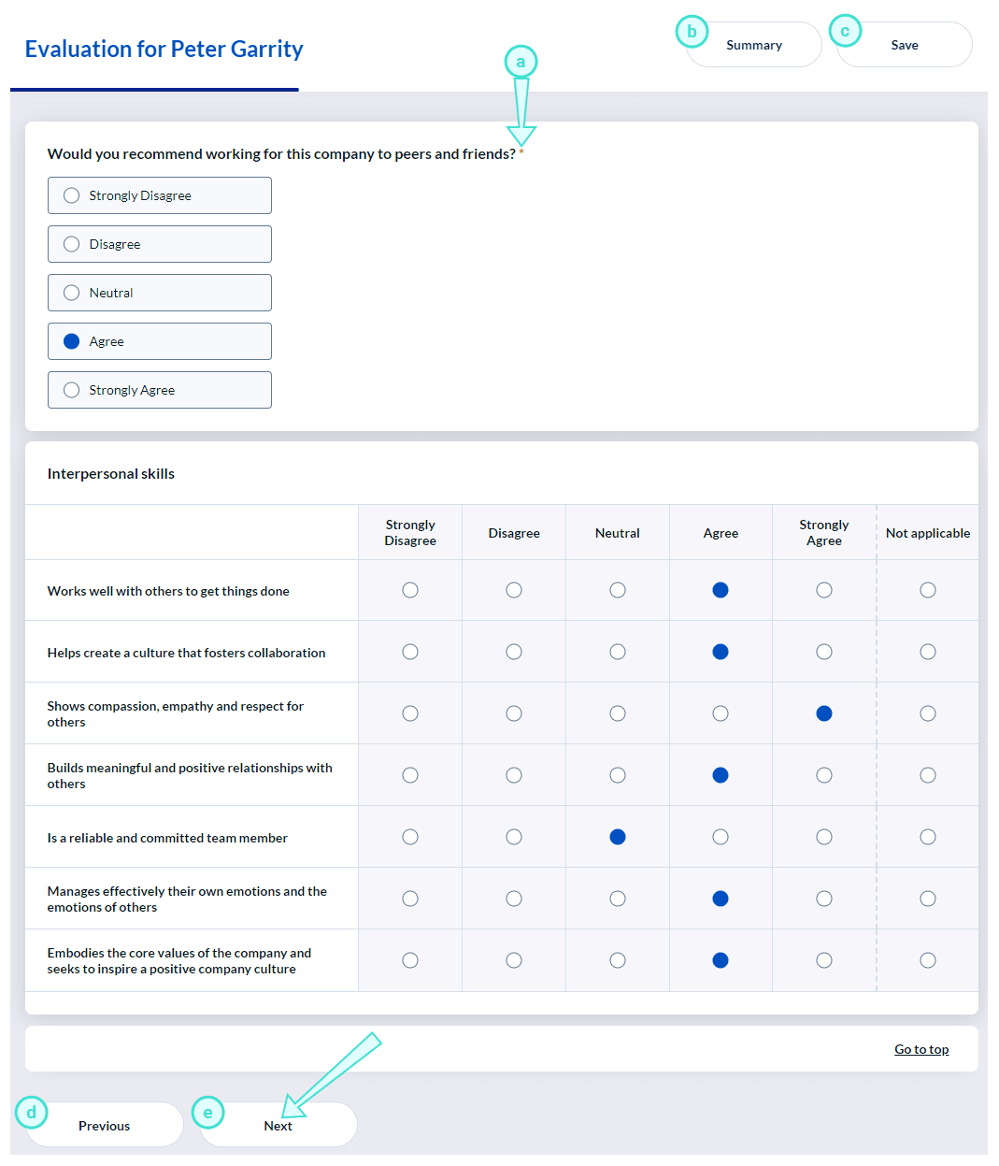Image resolution: width=999 pixels, height=1166 pixels.
Task: Click the Evaluation for Peter Garrity heading
Action: coord(164,49)
